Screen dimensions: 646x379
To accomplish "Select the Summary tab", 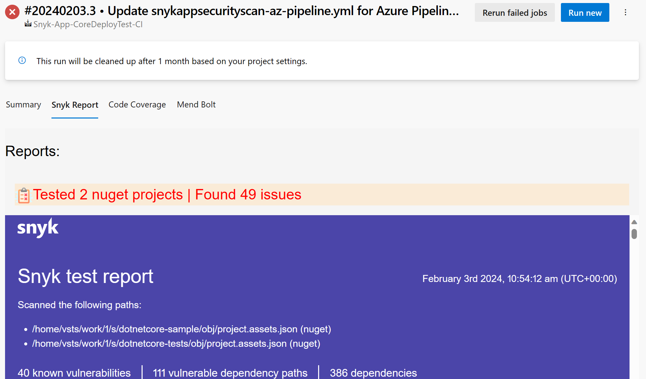I will (x=23, y=105).
